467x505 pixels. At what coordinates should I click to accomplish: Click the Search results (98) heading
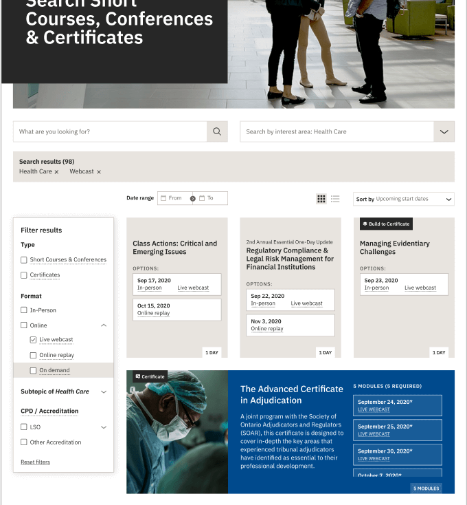pos(47,162)
